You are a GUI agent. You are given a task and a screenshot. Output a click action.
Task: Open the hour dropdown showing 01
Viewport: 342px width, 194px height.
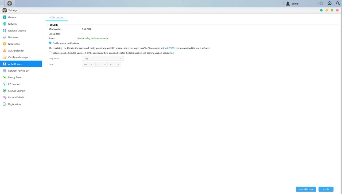pyautogui.click(x=102, y=64)
